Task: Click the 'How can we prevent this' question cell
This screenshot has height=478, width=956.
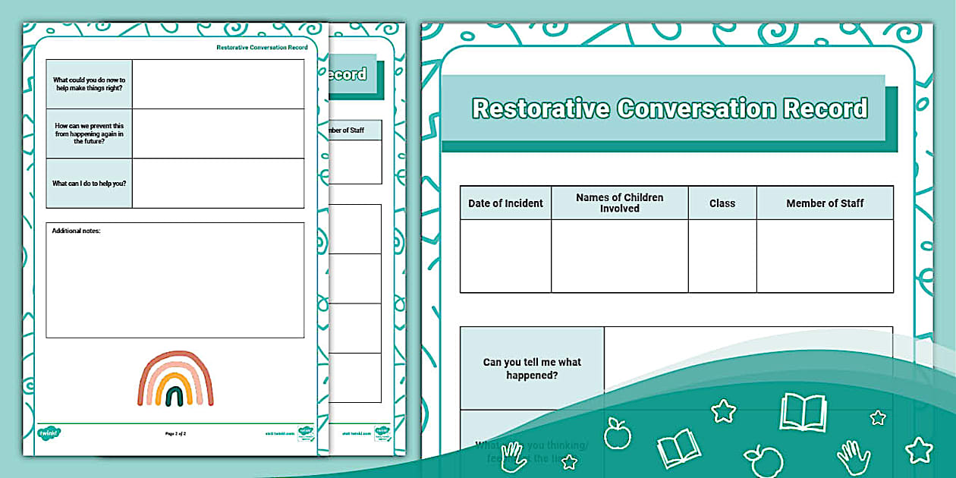Action: [x=89, y=134]
